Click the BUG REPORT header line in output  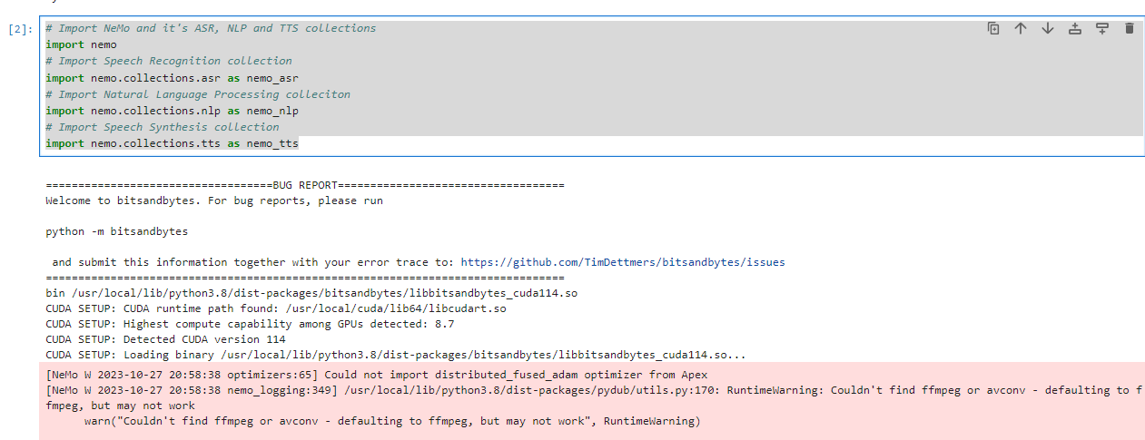305,185
